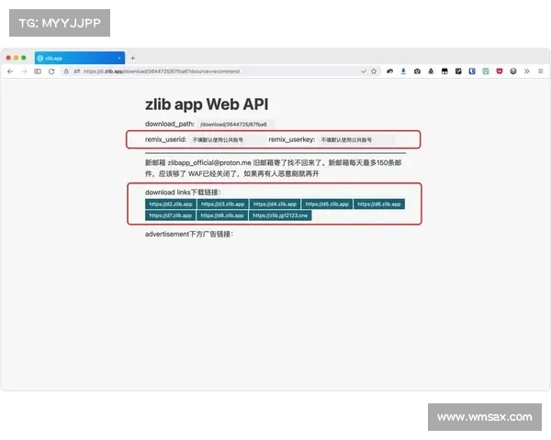551x440 pixels.
Task: Open the https://d4.zlib.app download link
Action: pos(275,203)
